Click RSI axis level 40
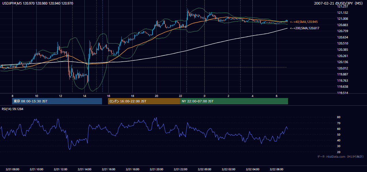This screenshot has height=172, width=367. 339,140
